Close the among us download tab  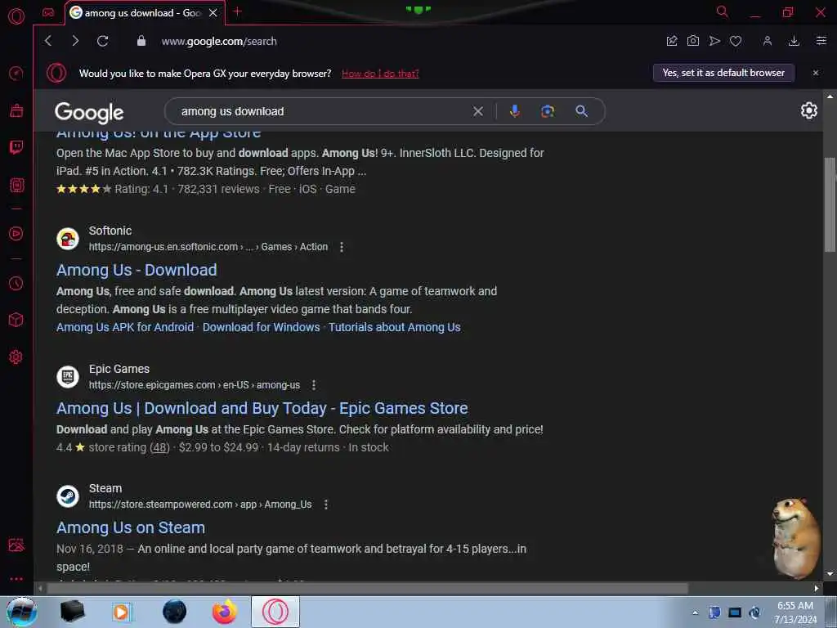(213, 13)
